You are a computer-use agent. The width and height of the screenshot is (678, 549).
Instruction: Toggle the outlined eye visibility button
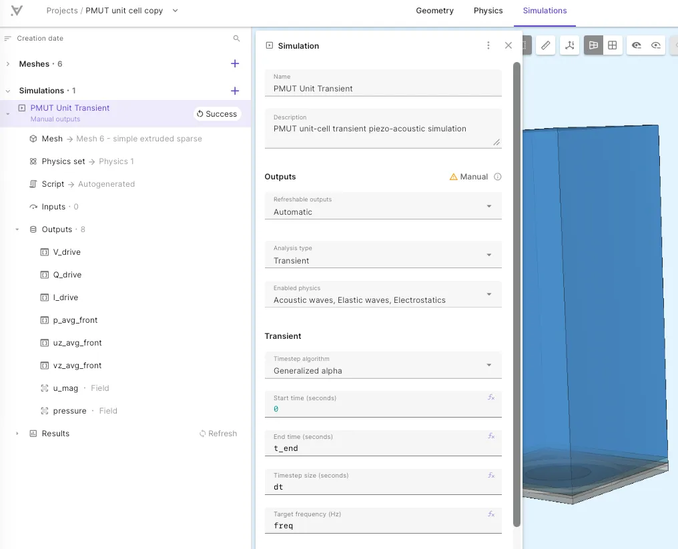[655, 45]
